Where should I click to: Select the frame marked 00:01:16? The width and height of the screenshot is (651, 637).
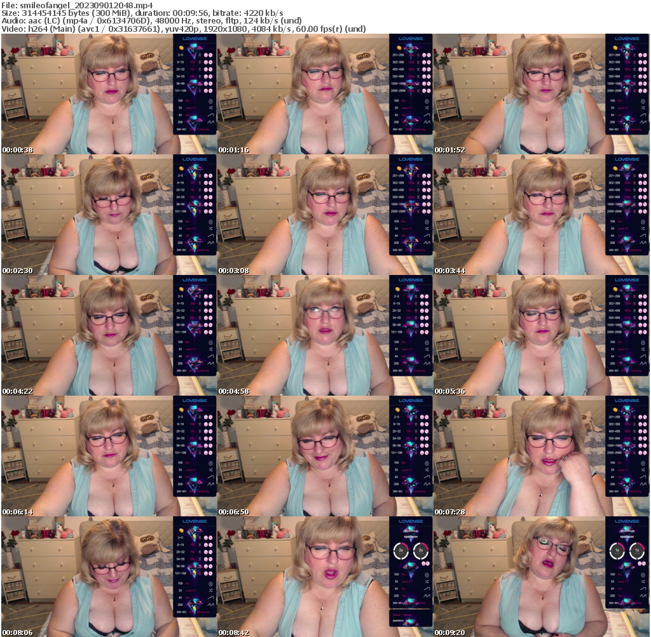[325, 94]
